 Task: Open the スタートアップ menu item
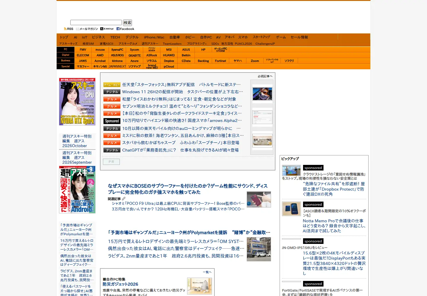pyautogui.click(x=261, y=37)
